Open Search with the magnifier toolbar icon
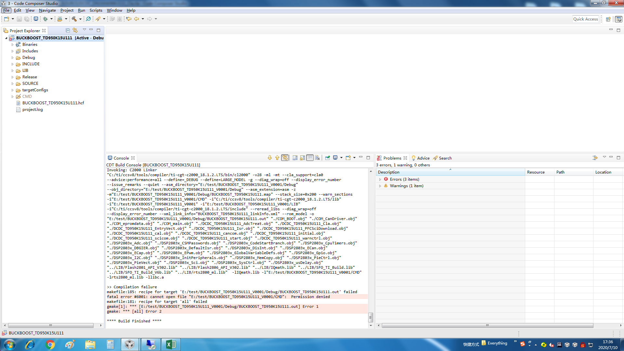 coord(88,19)
